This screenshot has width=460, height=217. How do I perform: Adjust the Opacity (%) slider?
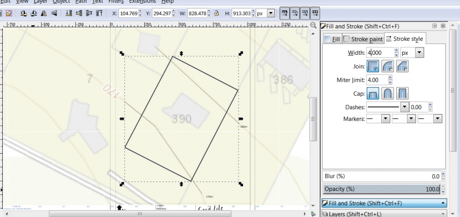click(x=382, y=189)
